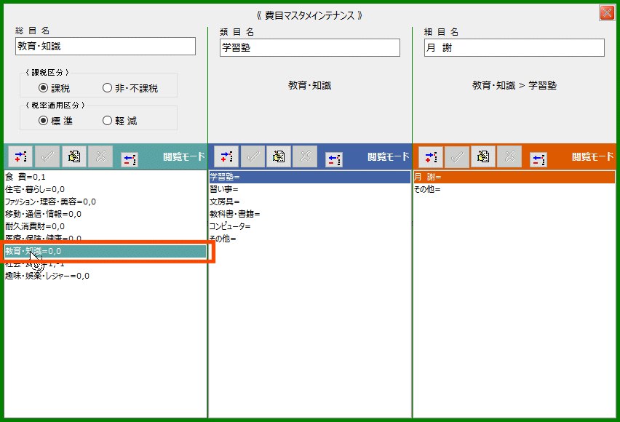Click the delete-item minus icon in the blue toolbar
Viewport: 620px width, 422px height.
pos(334,159)
